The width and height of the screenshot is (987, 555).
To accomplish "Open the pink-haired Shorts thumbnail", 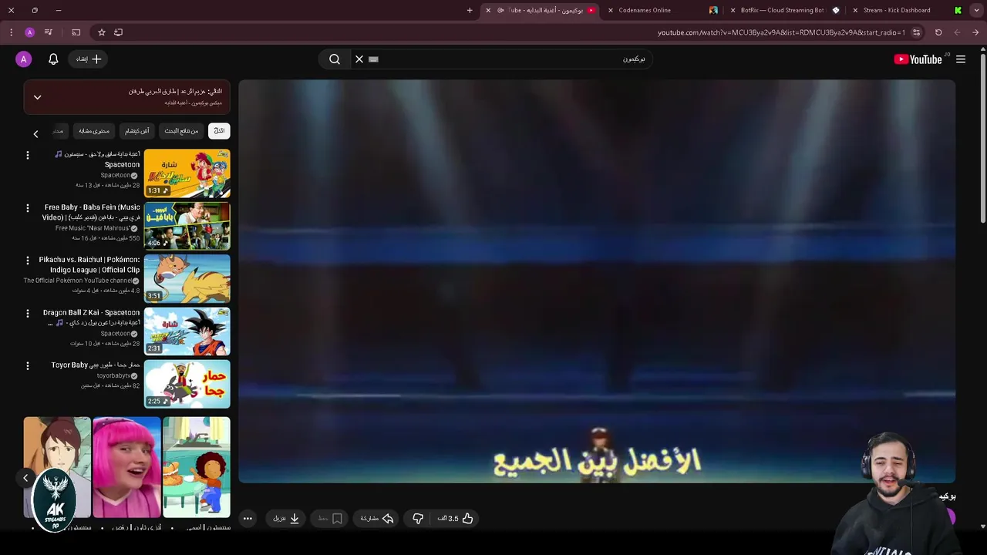I will [x=126, y=467].
